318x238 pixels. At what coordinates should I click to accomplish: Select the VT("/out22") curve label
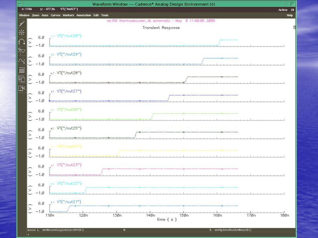click(69, 183)
